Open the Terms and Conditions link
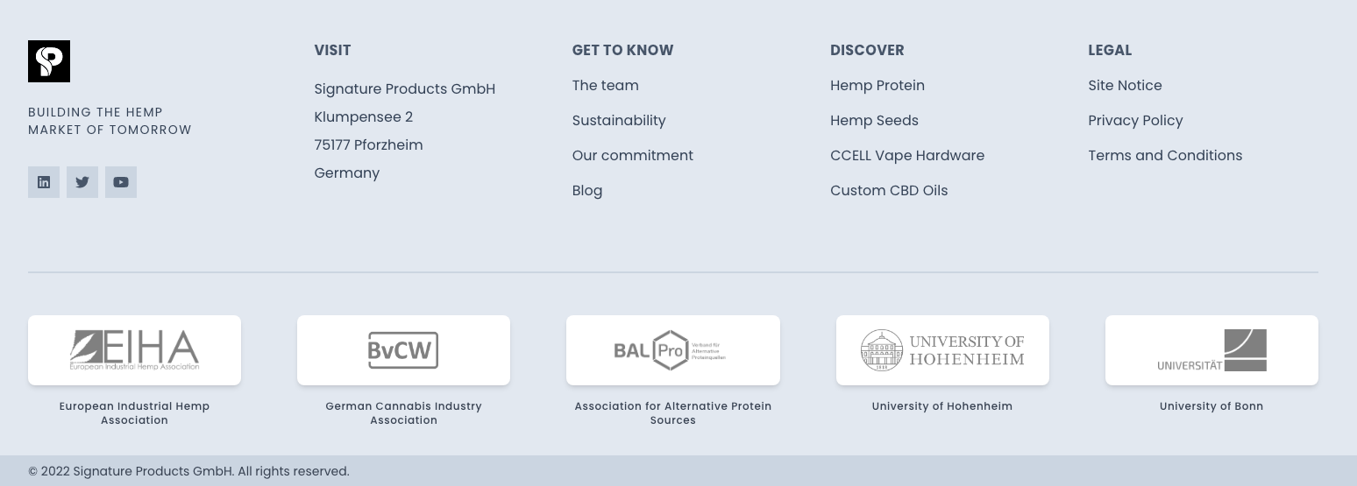Viewport: 1357px width, 486px height. click(1165, 155)
